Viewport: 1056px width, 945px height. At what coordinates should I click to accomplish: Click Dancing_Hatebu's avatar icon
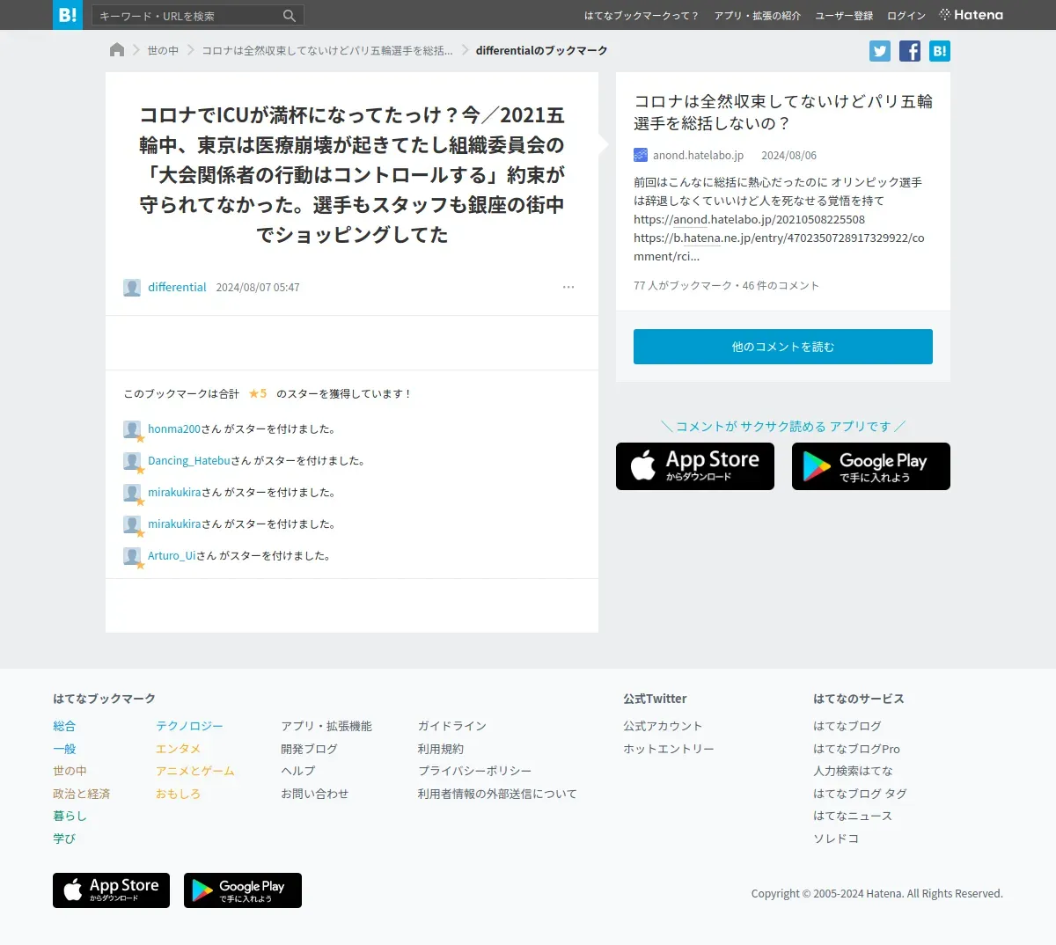point(132,461)
